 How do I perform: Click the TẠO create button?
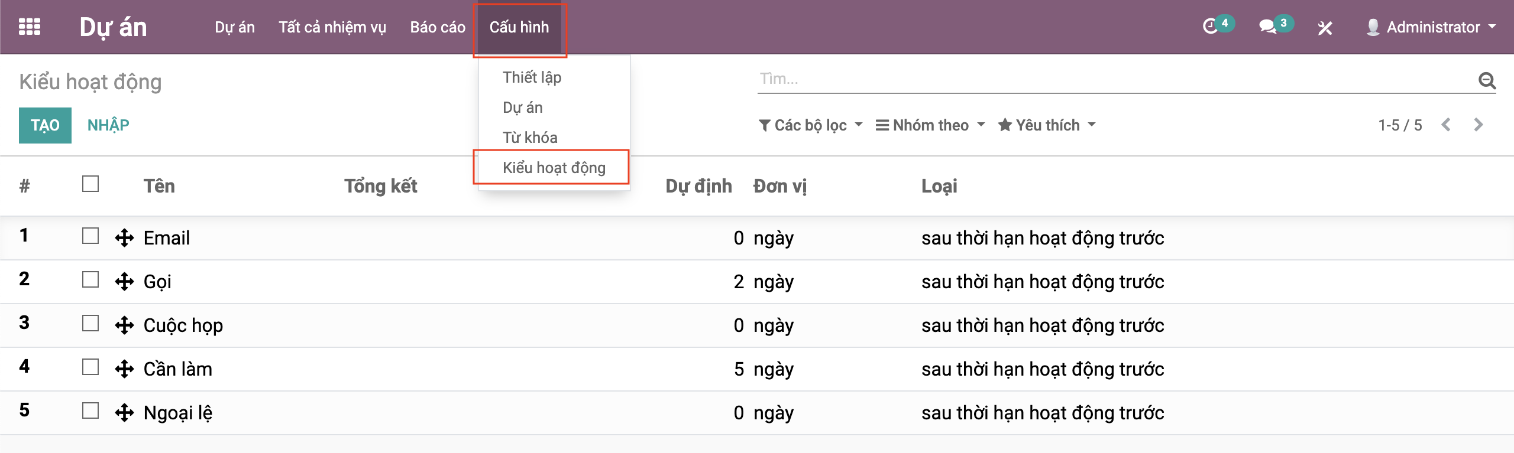[45, 125]
